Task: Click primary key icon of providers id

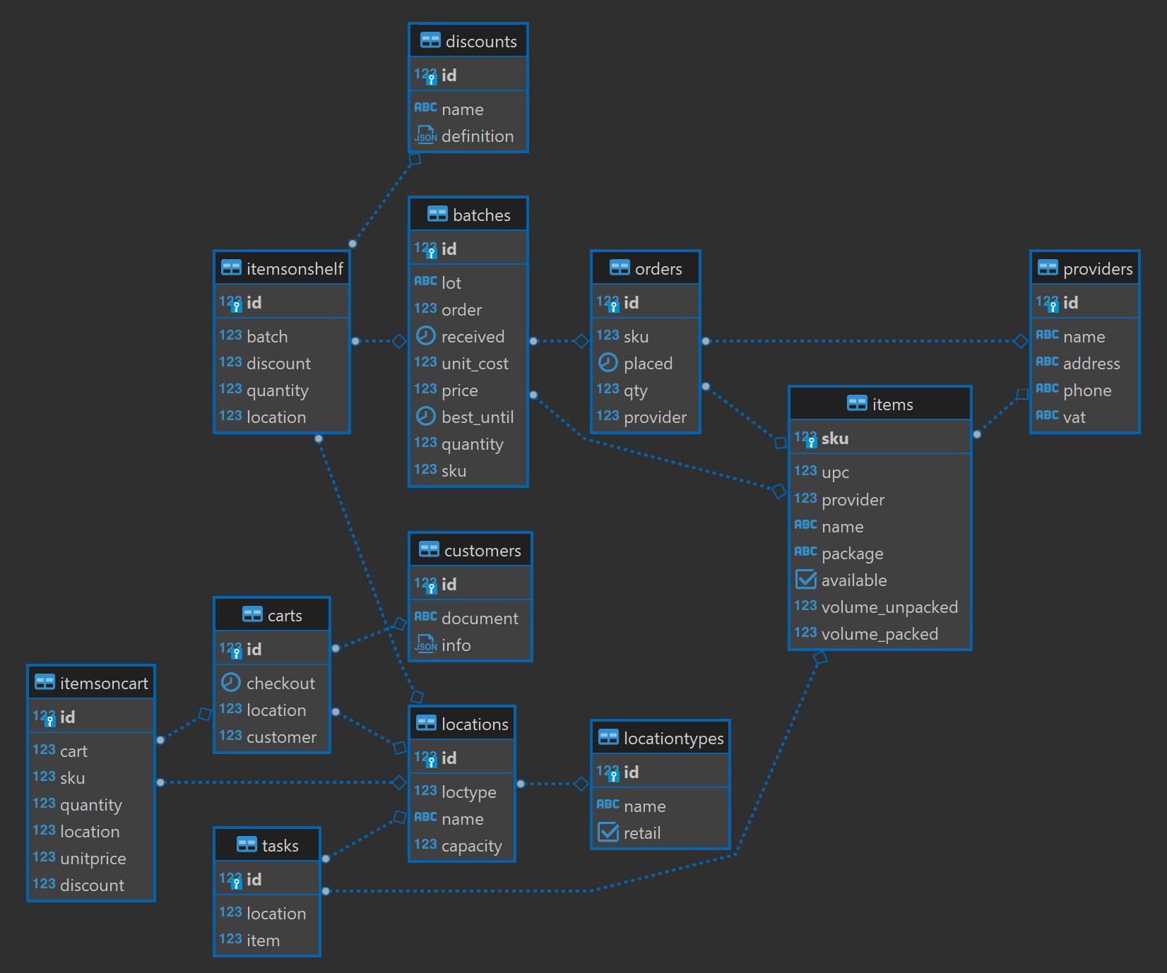Action: click(1047, 303)
